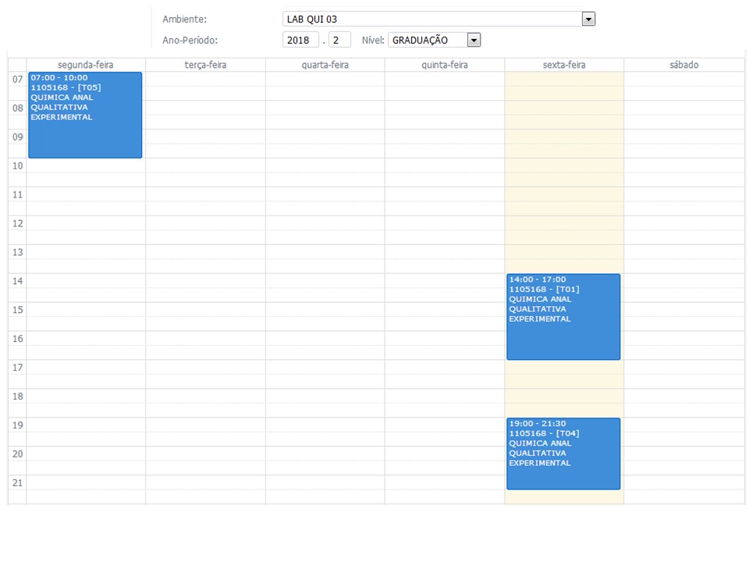Open Friday 14:00 - 17:00 T01 class
The width and height of the screenshot is (749, 562).
[x=563, y=316]
